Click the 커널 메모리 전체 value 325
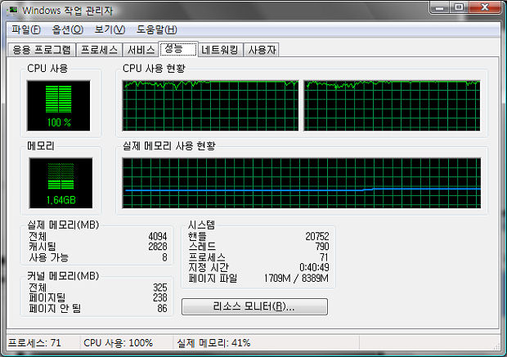 point(160,288)
